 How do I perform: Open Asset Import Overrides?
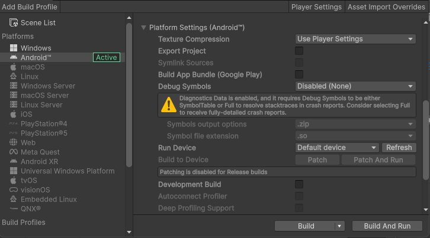point(387,7)
